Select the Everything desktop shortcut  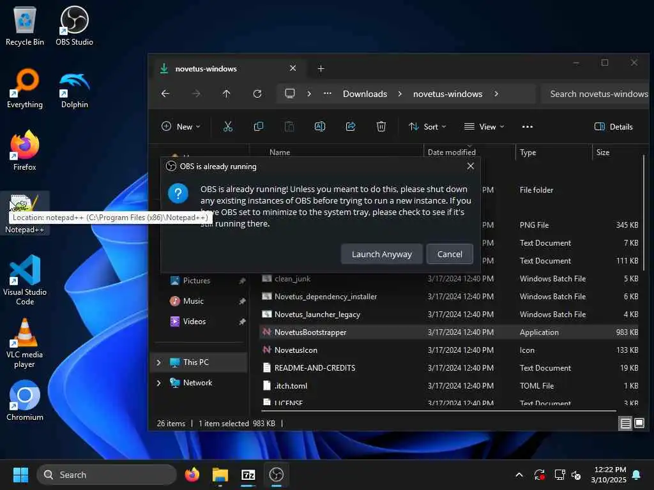click(25, 88)
